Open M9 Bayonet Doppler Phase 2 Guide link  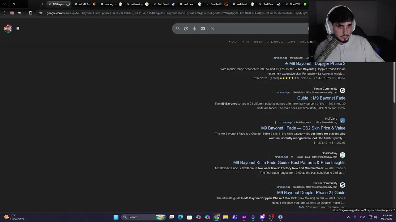(311, 192)
